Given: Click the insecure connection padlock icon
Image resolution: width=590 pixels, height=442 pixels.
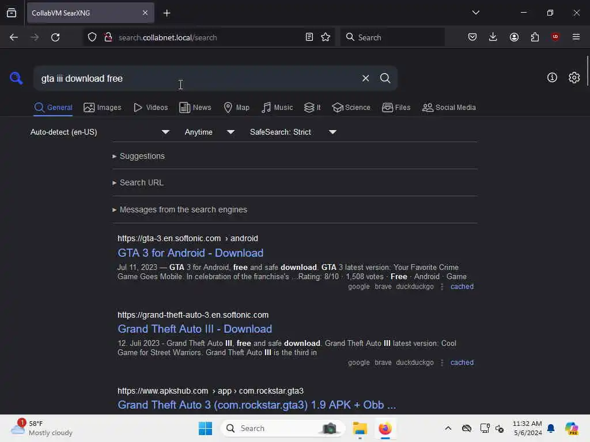Looking at the screenshot, I should click(x=108, y=37).
